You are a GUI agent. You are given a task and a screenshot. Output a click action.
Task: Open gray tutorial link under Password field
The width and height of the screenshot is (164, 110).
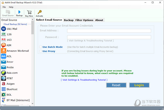coord(90,41)
